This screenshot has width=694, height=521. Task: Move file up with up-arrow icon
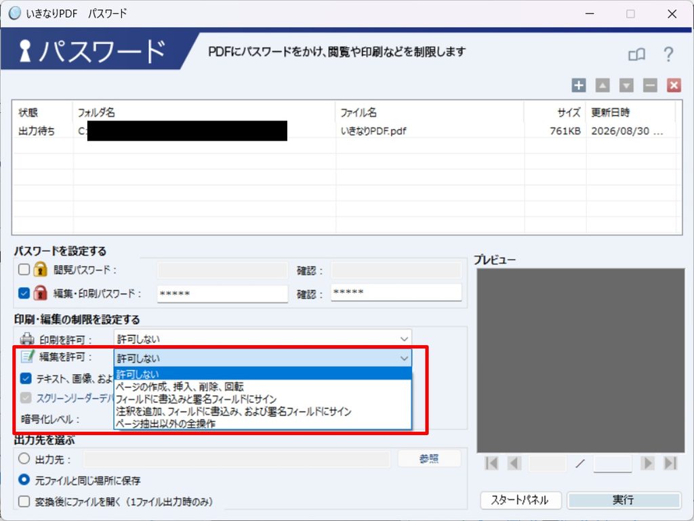603,85
